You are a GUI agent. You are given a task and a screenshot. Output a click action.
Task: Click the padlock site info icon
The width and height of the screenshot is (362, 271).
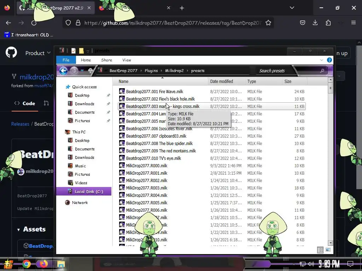click(78, 23)
